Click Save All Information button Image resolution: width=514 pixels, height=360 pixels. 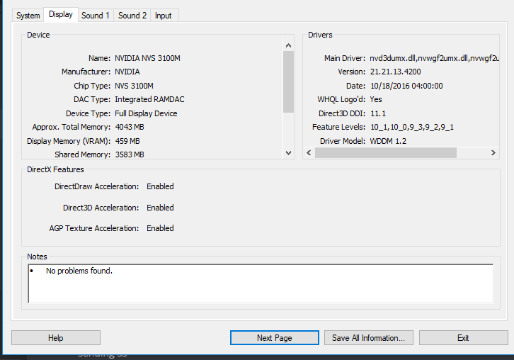[368, 338]
